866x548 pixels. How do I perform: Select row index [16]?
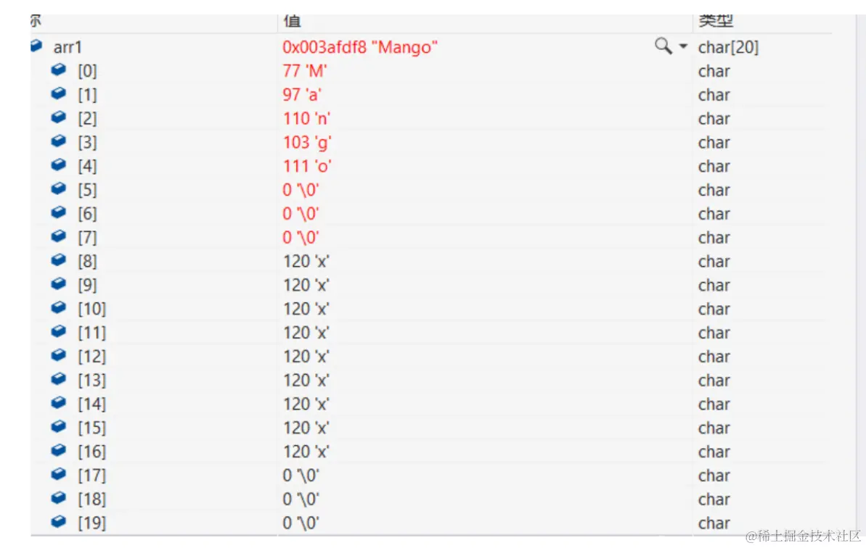pyautogui.click(x=91, y=452)
